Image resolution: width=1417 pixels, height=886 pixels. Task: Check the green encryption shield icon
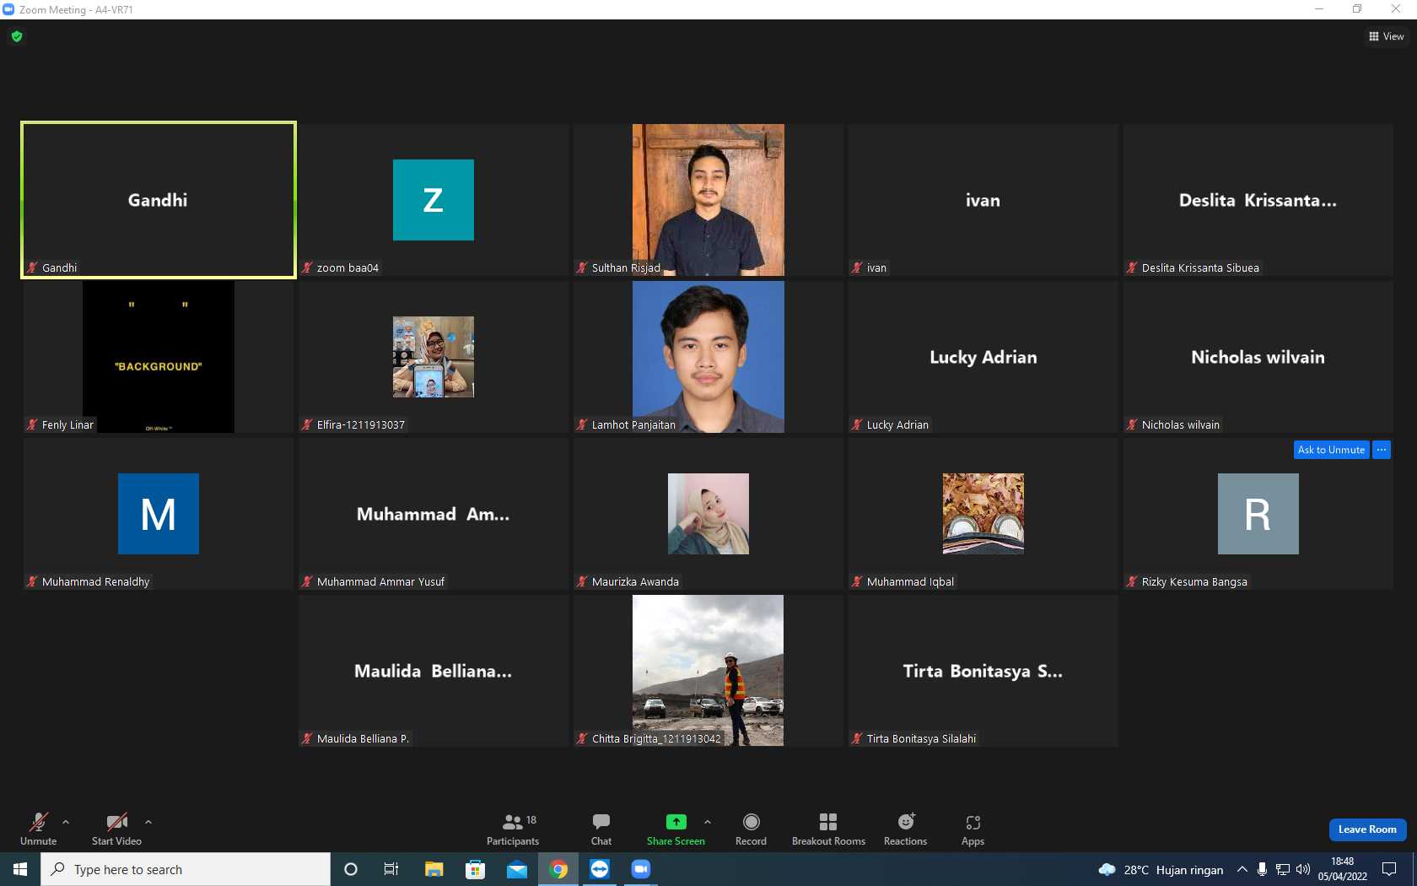(17, 36)
